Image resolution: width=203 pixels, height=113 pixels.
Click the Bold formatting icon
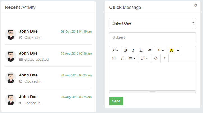[x=126, y=50]
